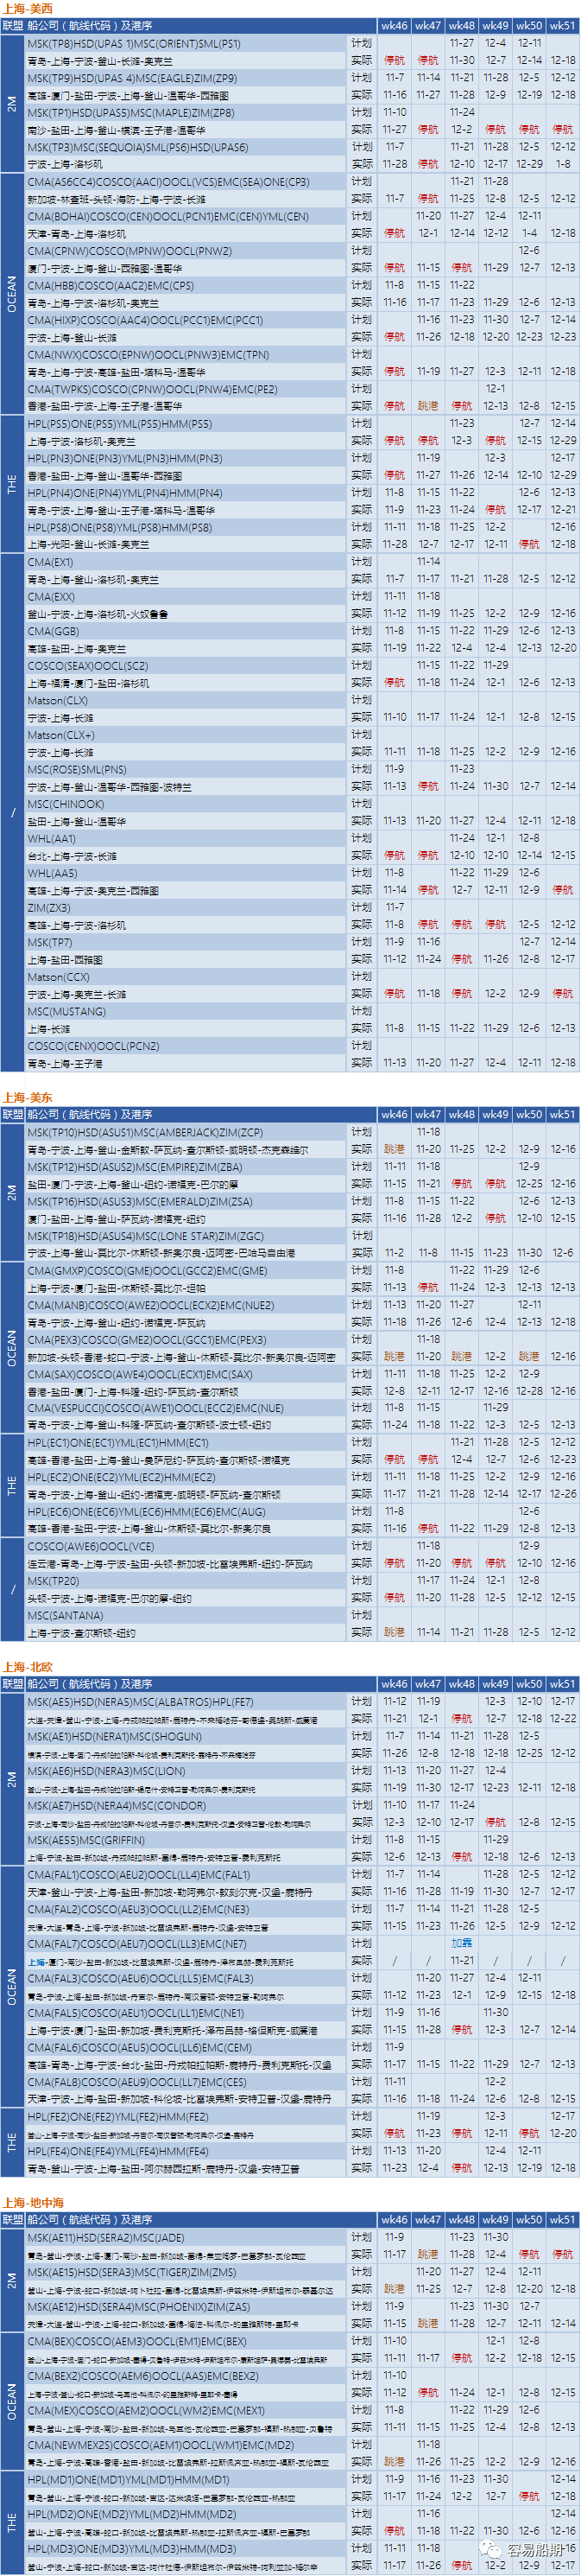
Task: Select MSK(TP10)HSD(ASUS1)MSC(AMBERJACK)ZIM(ZCP) service row
Action: coord(301,1133)
